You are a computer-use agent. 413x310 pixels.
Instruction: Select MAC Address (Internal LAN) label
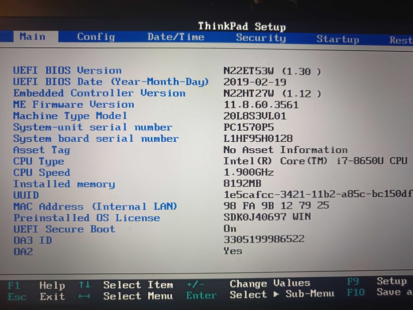(95, 206)
